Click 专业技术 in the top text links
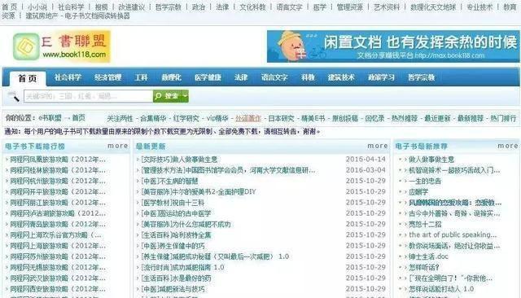Image resolution: width=521 pixels, height=298 pixels. click(x=479, y=7)
